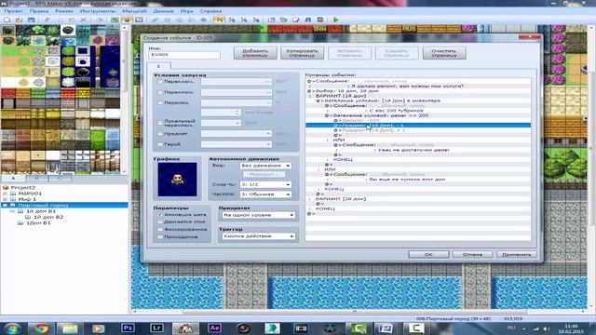This screenshot has height=335, width=596.
Task: Toggle the Hero condition checkbox
Action: (160, 144)
